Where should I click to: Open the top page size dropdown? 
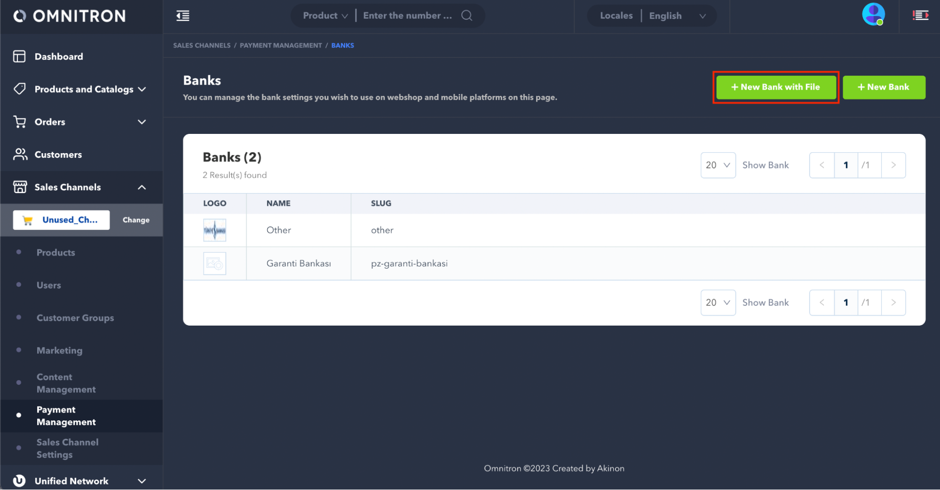(x=718, y=165)
